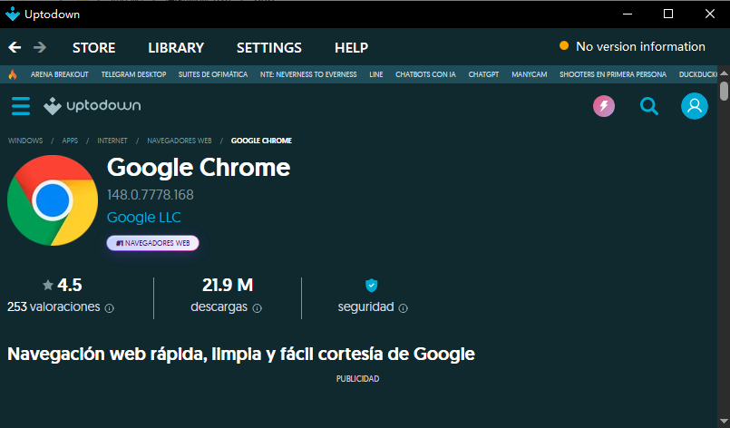Viewport: 730px width, 428px height.
Task: Click the scrollbar up arrow
Action: coord(724,73)
